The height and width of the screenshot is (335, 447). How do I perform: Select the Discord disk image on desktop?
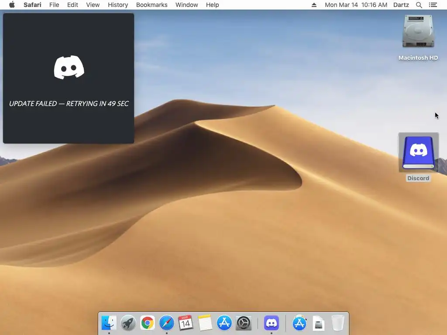tap(418, 153)
